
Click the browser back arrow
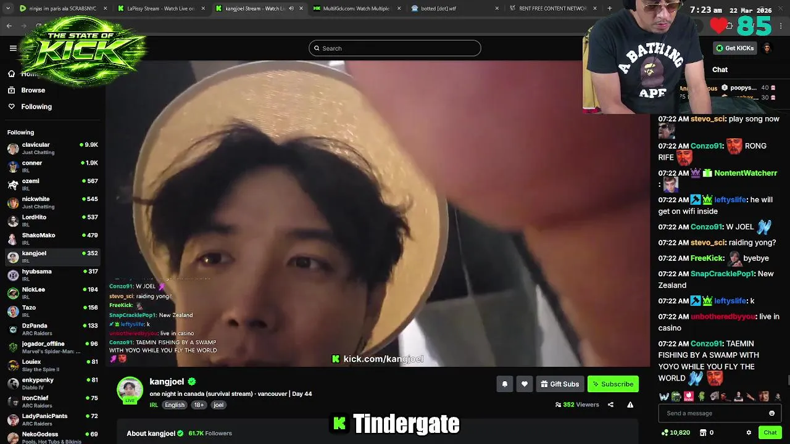[9, 26]
